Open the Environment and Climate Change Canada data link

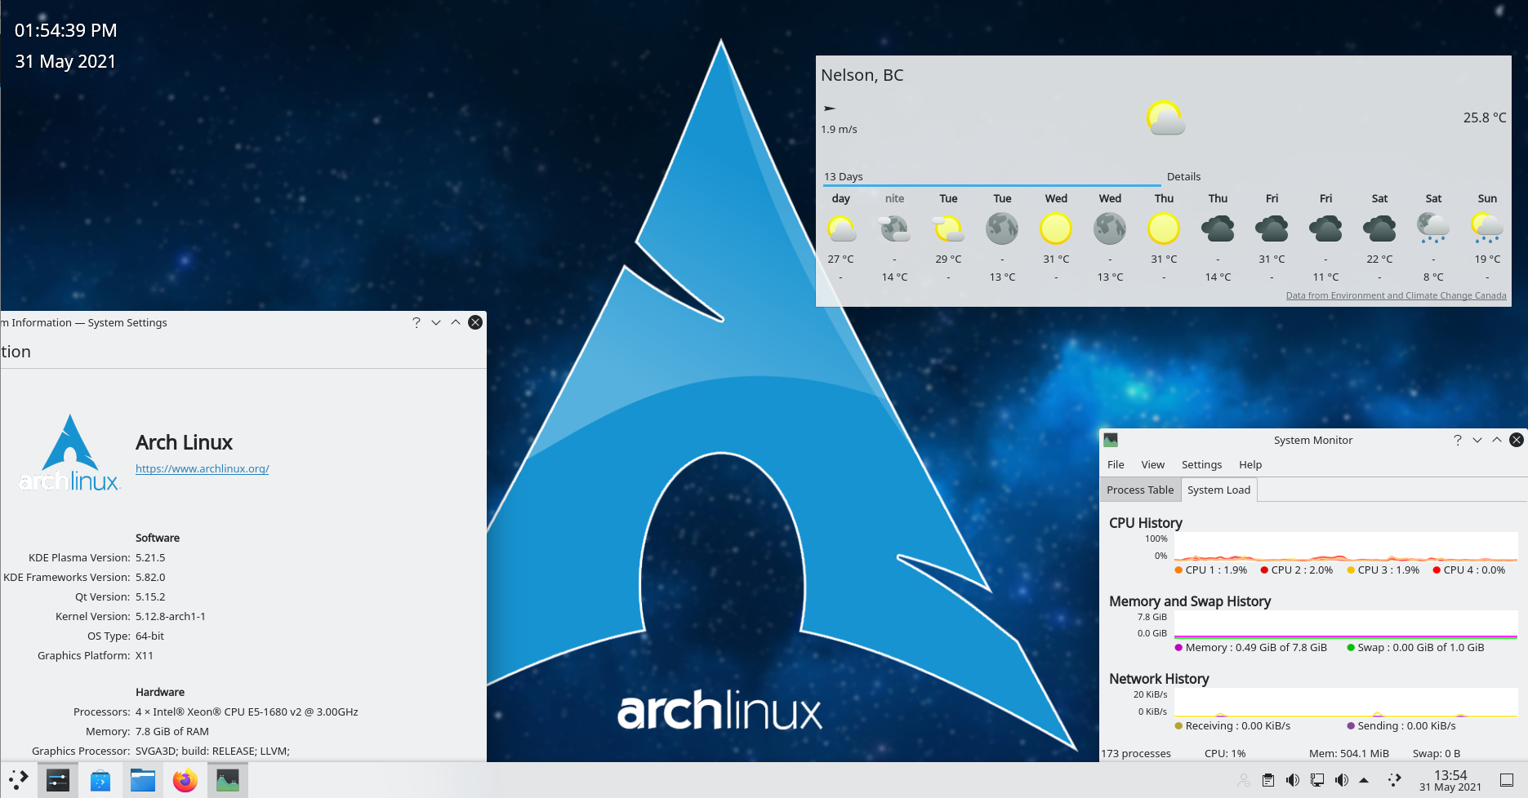(1396, 295)
